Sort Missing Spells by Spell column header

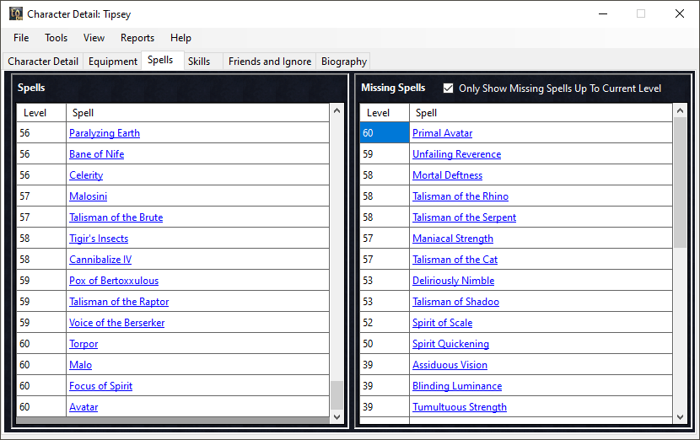[540, 113]
